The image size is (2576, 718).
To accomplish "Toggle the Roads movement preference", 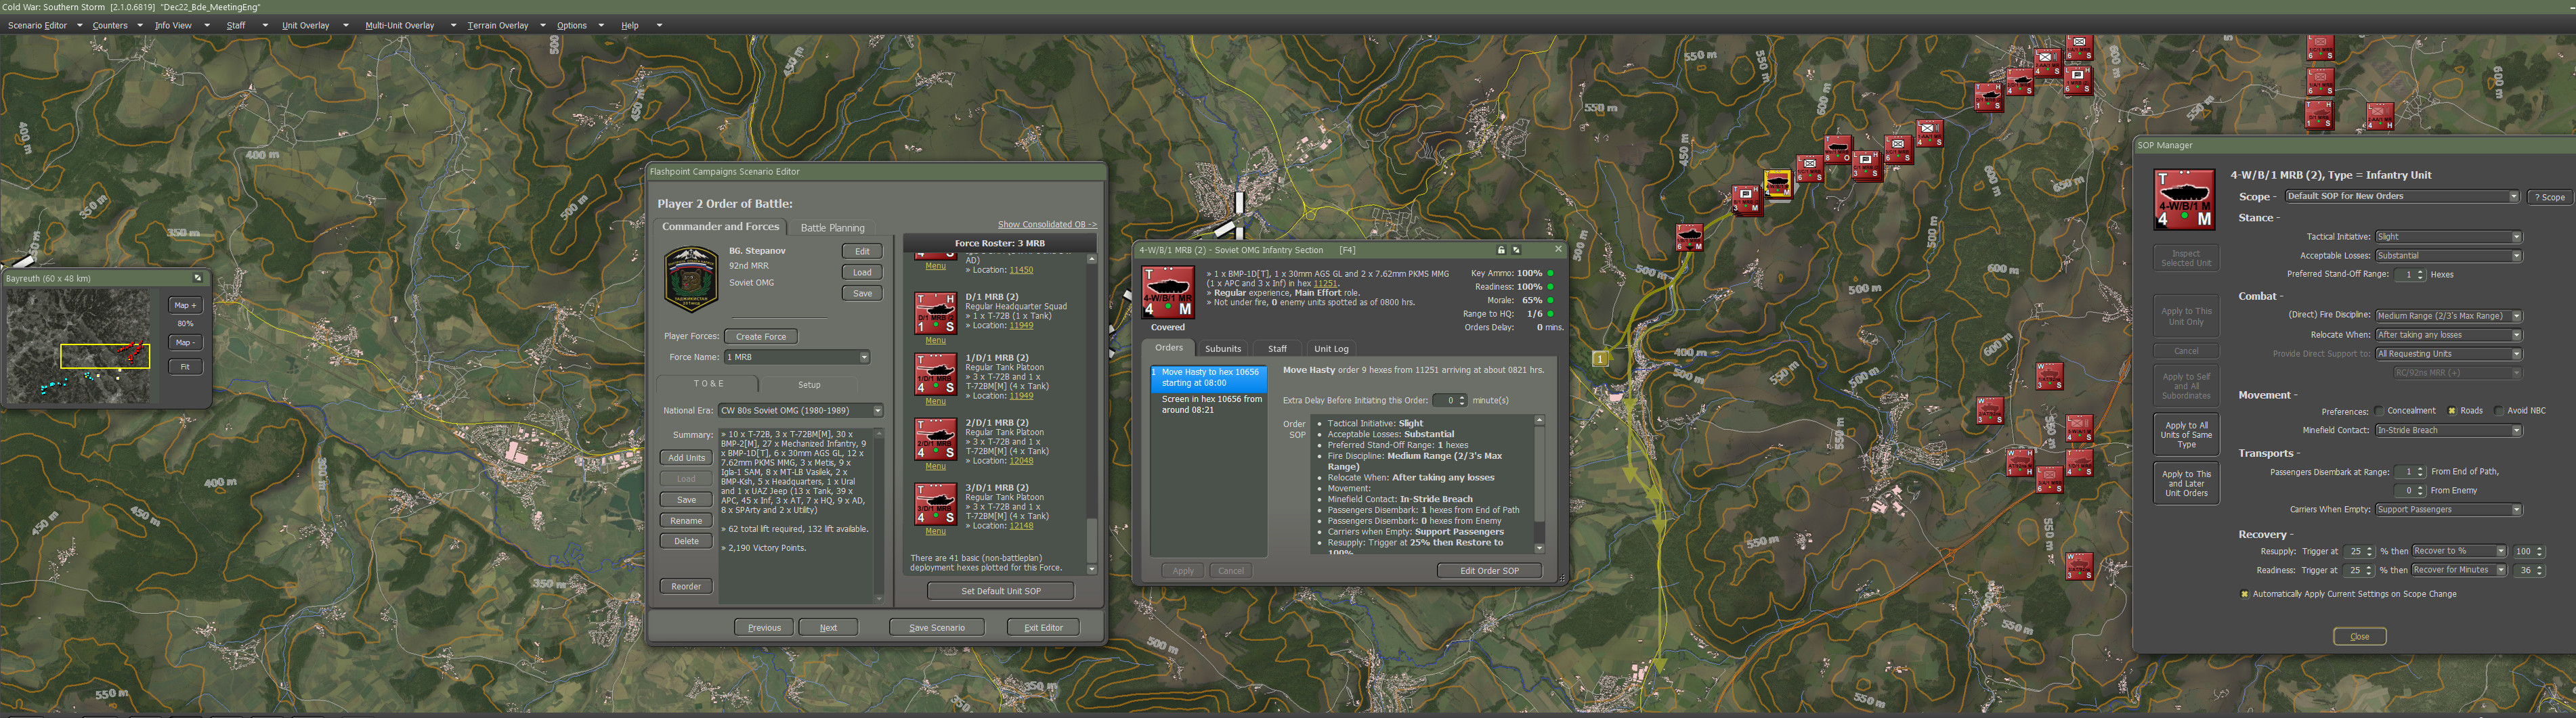I will [2452, 411].
